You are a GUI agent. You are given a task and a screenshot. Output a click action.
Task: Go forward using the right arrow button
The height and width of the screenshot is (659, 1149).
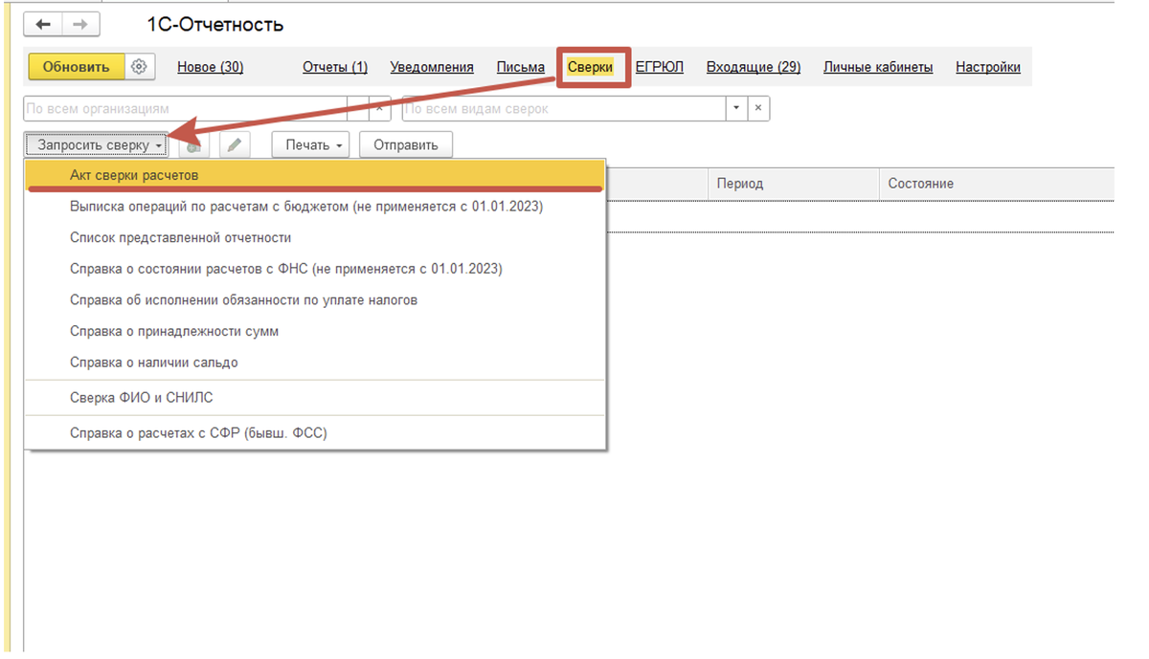coord(79,25)
